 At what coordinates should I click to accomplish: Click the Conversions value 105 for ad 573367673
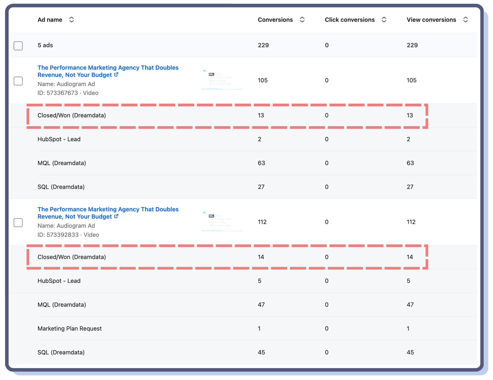(263, 80)
